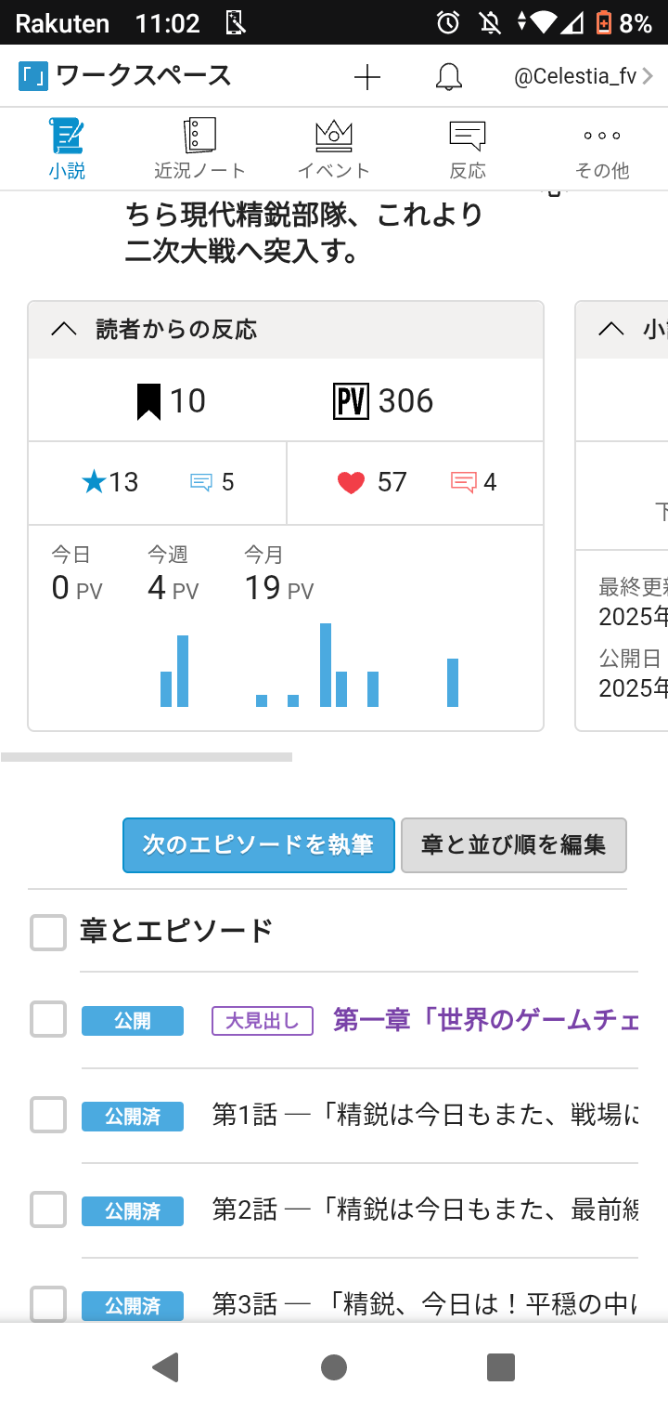Collapse the second panel on the right
Image resolution: width=668 pixels, height=1412 pixels.
(610, 329)
